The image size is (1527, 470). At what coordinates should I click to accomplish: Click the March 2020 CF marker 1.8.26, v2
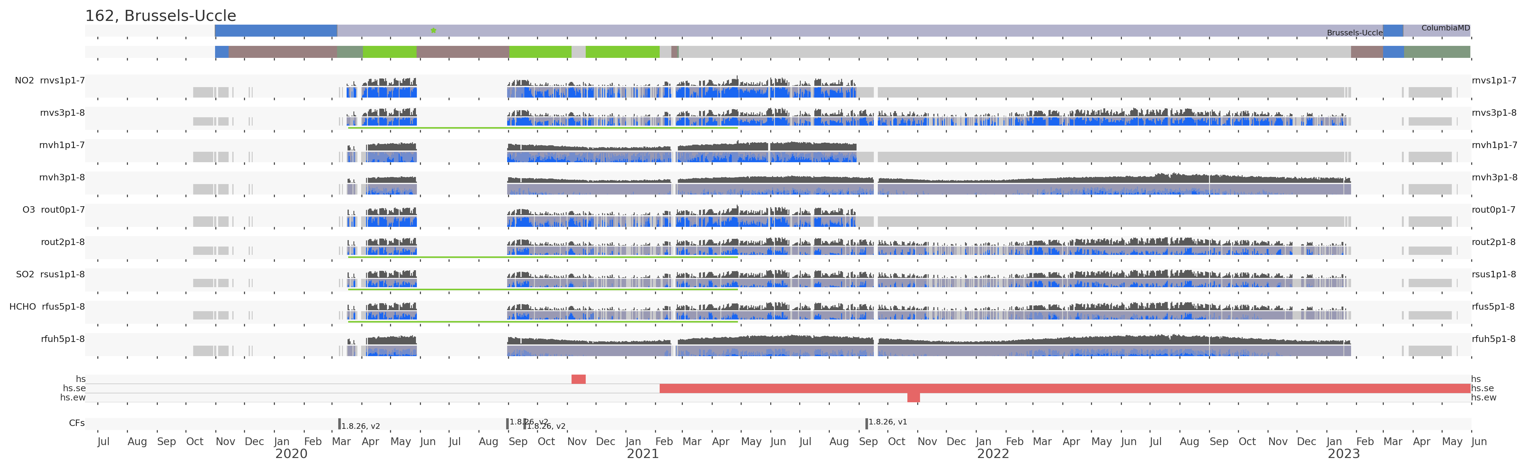pos(339,424)
